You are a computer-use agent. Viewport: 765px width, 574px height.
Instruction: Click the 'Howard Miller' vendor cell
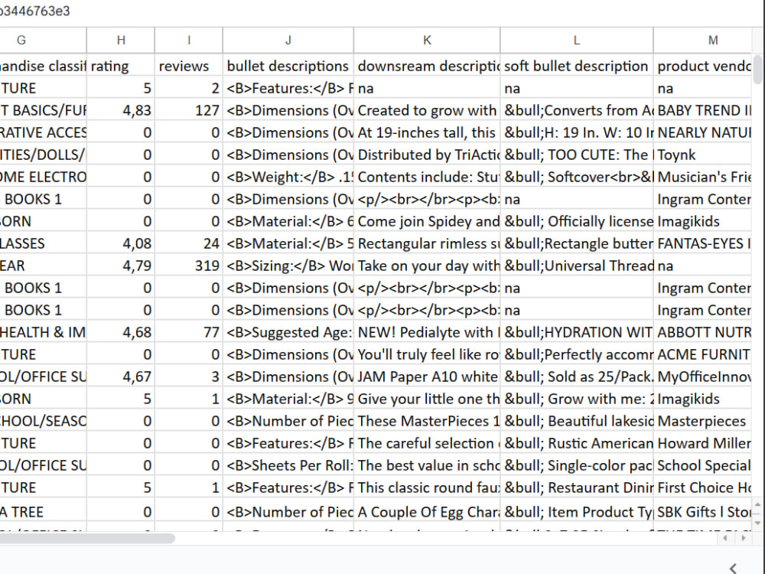[x=702, y=443]
